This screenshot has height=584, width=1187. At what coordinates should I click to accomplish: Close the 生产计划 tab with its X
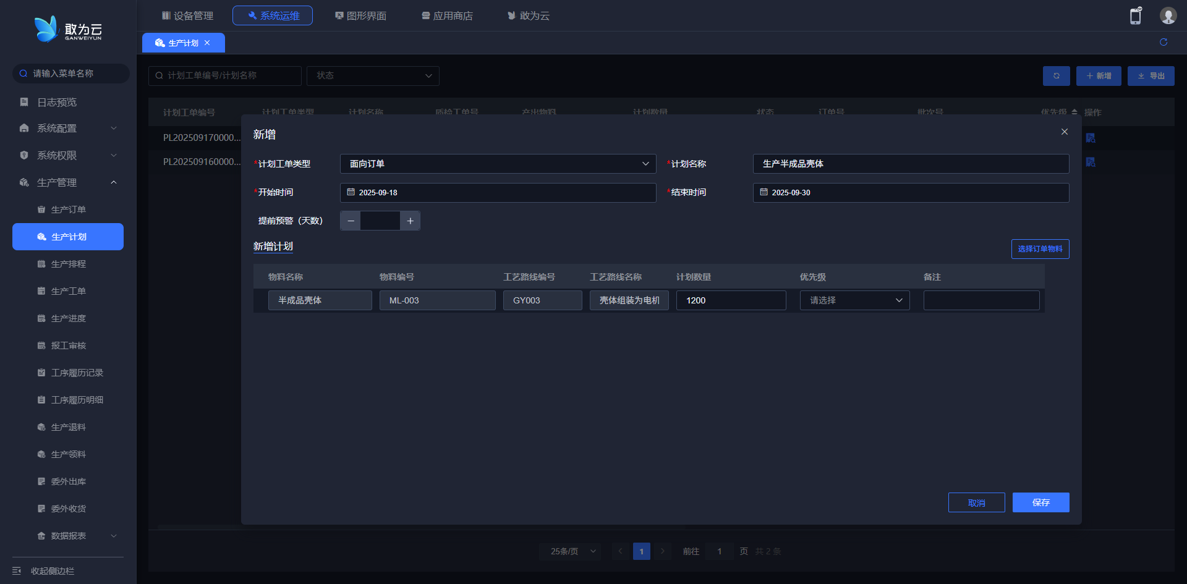[207, 43]
